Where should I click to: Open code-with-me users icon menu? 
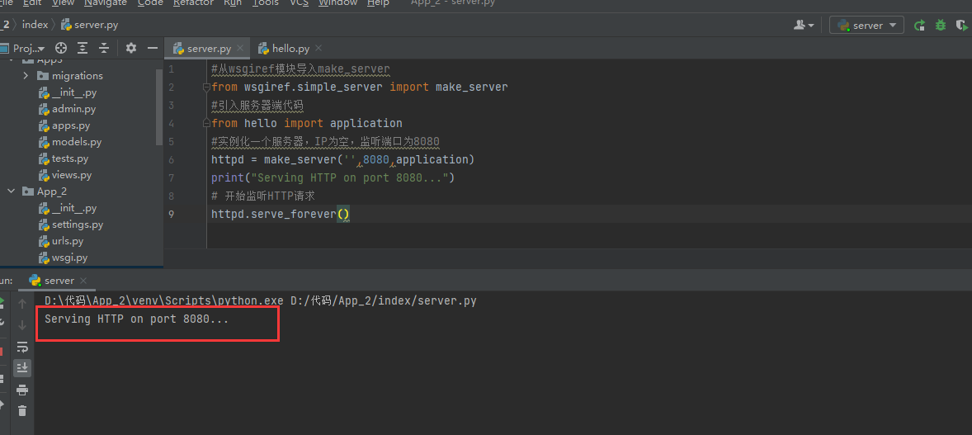[x=804, y=26]
